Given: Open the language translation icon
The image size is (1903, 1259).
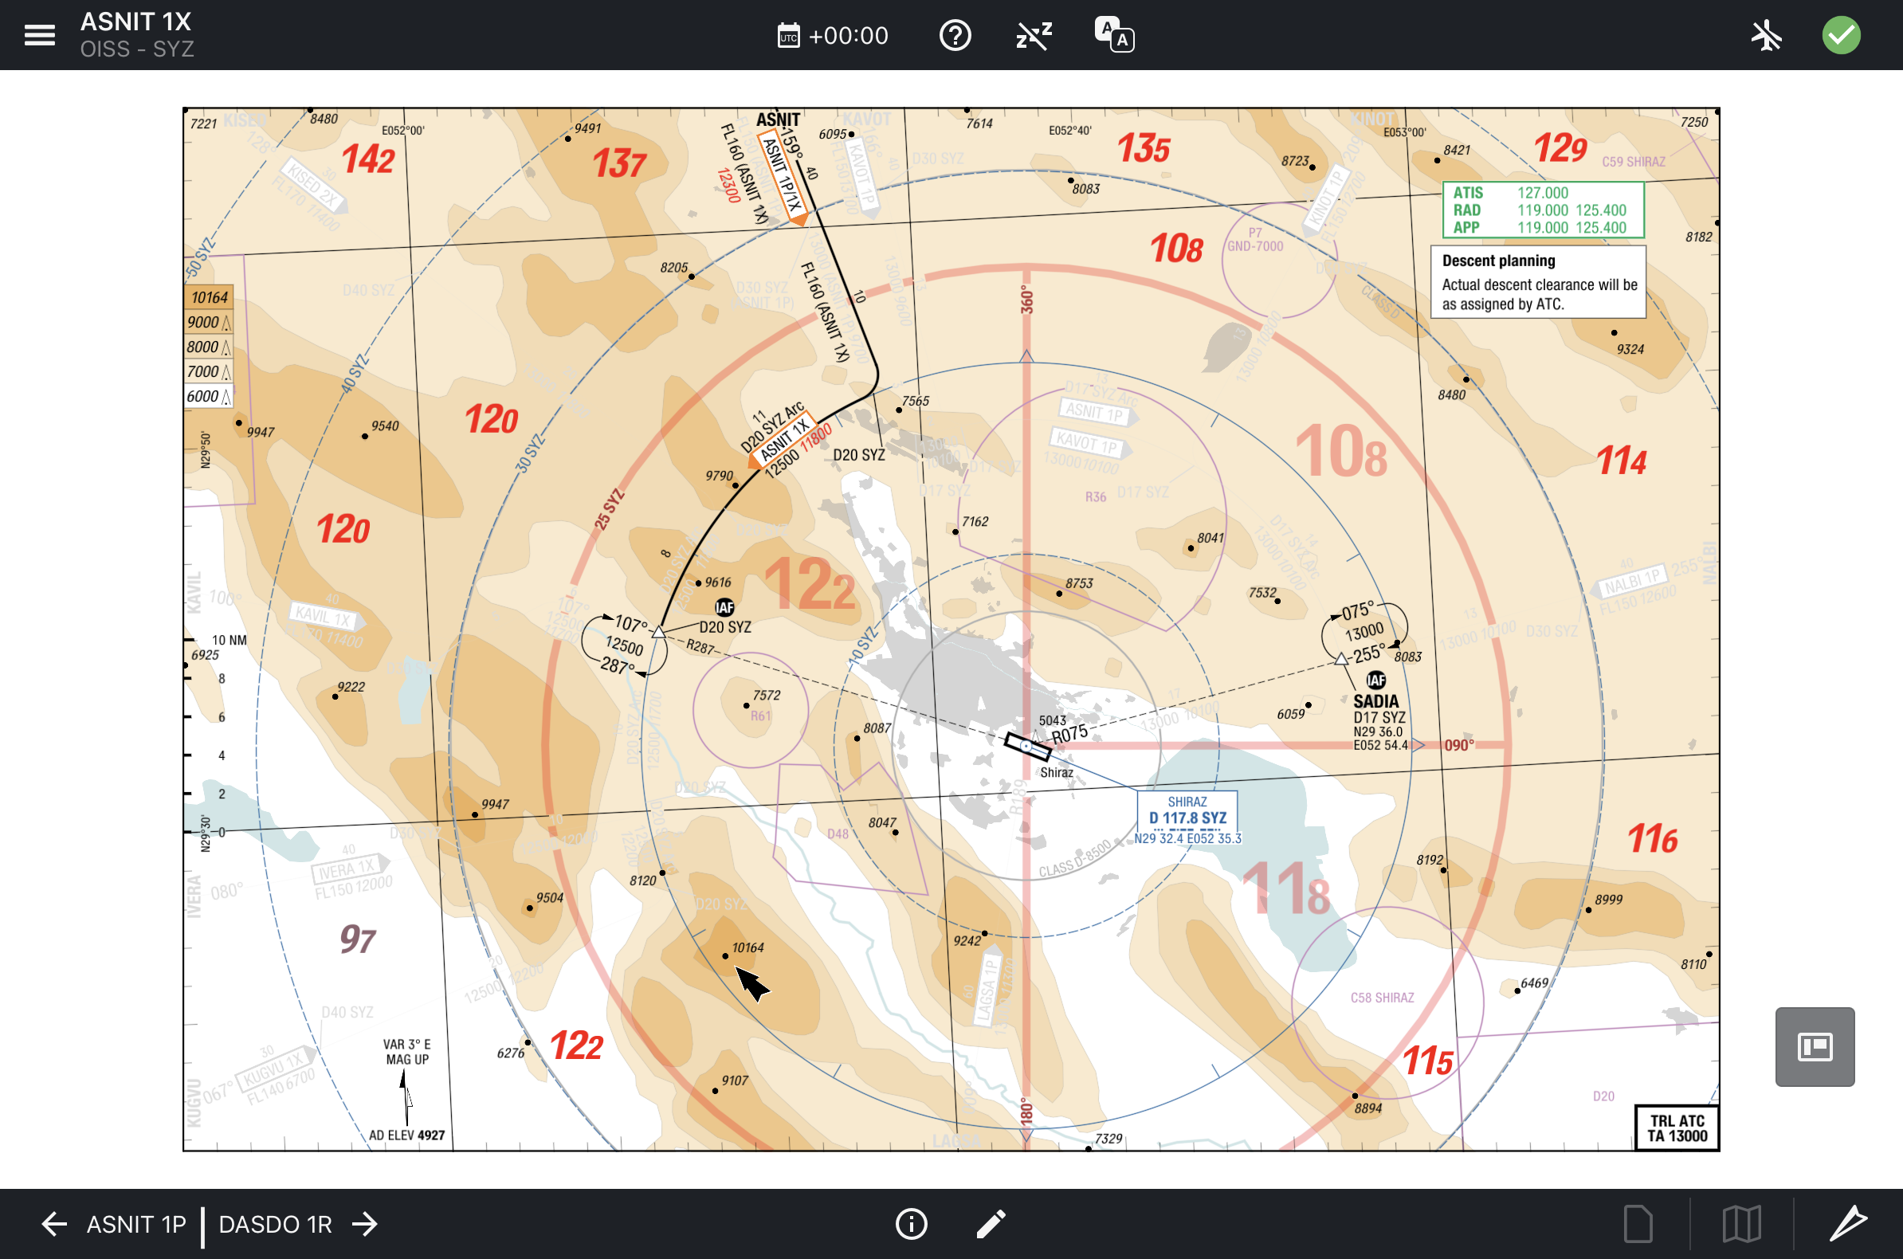Looking at the screenshot, I should point(1114,35).
